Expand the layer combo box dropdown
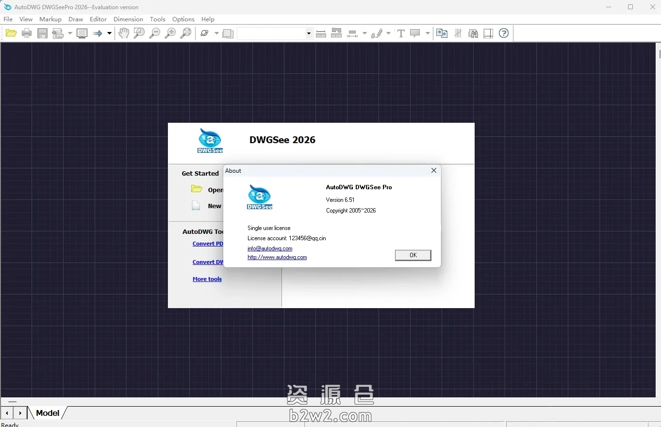The image size is (661, 427). click(309, 33)
